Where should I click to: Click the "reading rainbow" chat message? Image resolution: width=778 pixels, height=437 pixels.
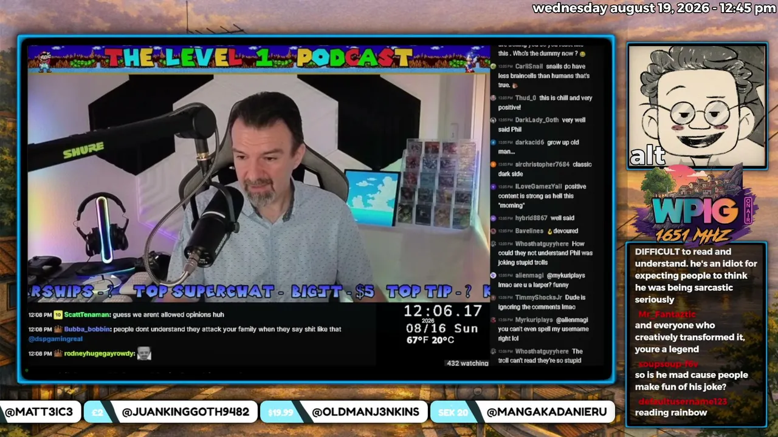pyautogui.click(x=671, y=413)
